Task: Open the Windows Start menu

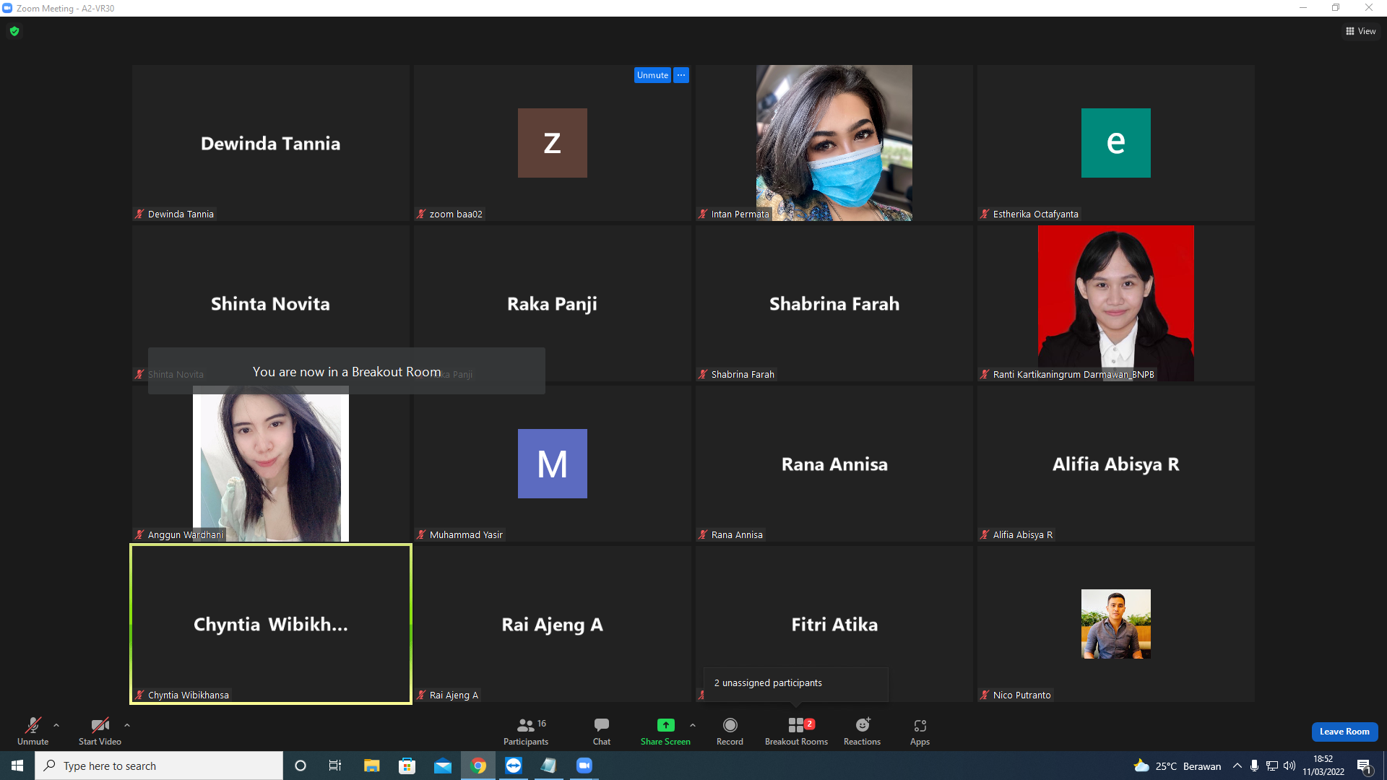Action: (x=17, y=766)
